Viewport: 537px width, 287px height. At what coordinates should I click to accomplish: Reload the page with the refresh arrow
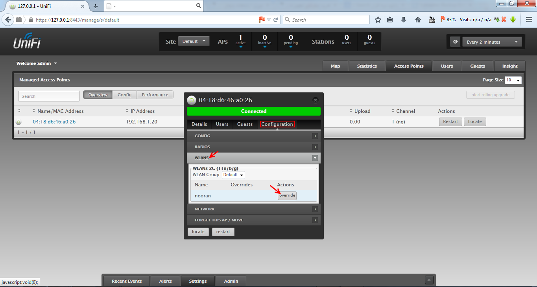[x=276, y=20]
